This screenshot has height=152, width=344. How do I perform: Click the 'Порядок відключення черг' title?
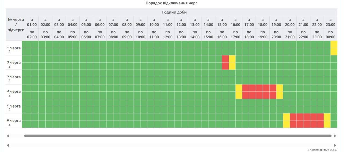click(x=171, y=3)
